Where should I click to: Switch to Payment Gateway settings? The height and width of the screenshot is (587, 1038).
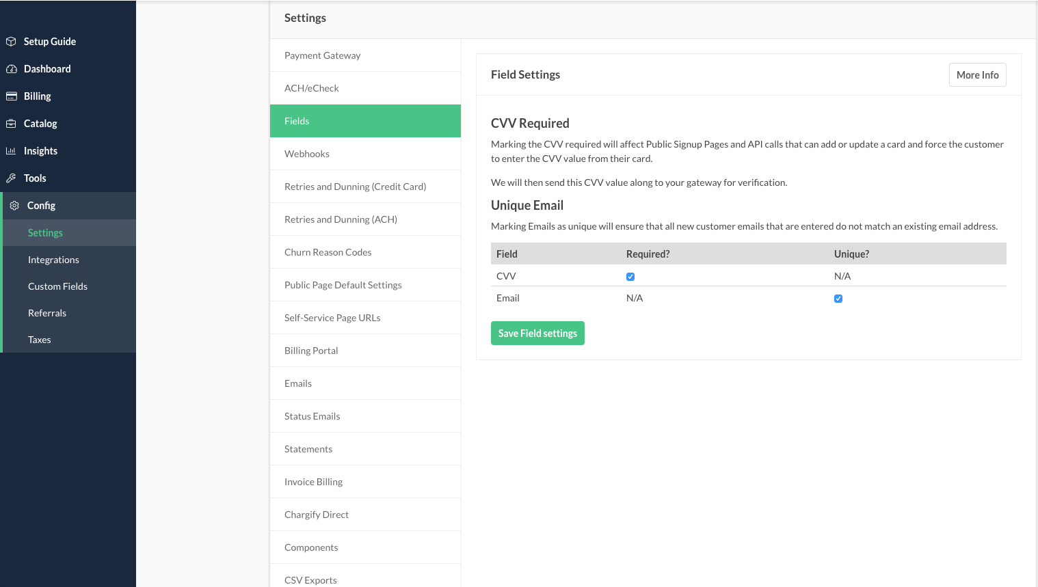322,55
